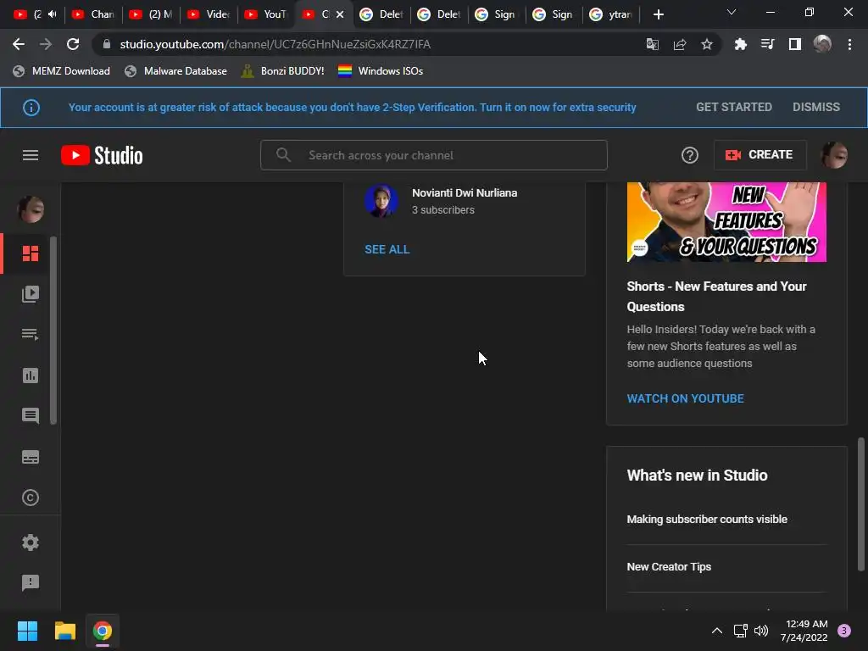Open Windows ISOs bookmark
This screenshot has height=651, width=868.
click(381, 71)
